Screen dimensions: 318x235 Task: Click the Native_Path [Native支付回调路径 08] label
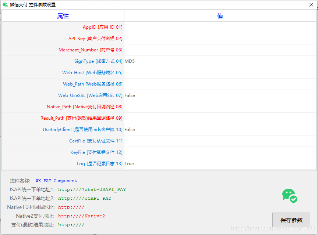point(85,107)
